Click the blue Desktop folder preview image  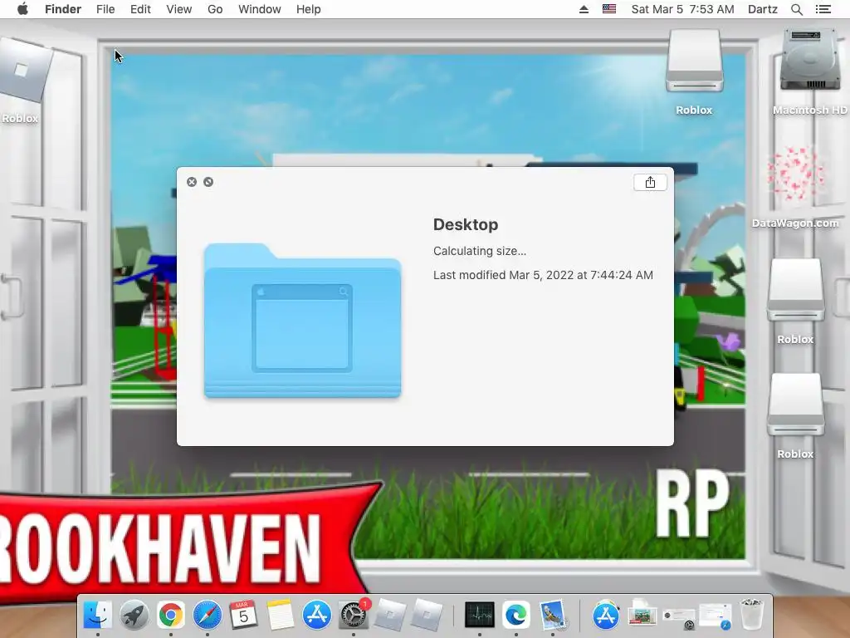302,321
